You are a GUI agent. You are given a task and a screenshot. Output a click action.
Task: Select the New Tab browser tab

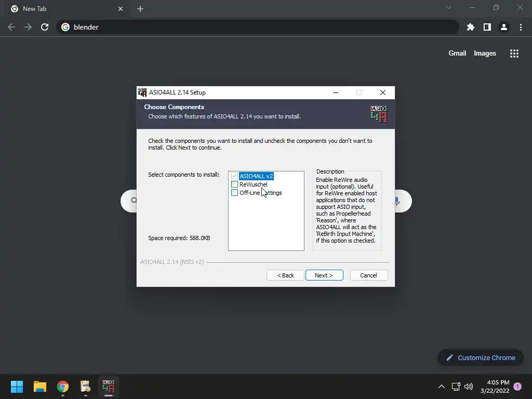coord(67,9)
